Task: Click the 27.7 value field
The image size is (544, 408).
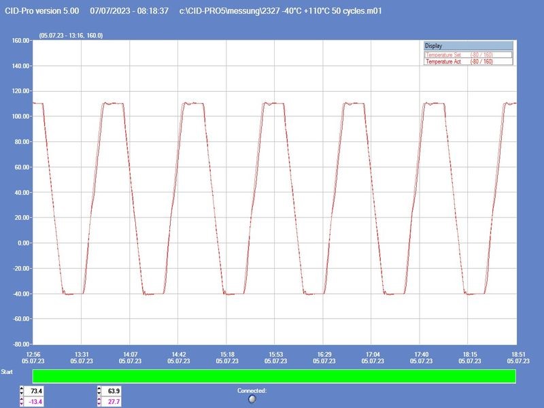Action: (x=112, y=402)
